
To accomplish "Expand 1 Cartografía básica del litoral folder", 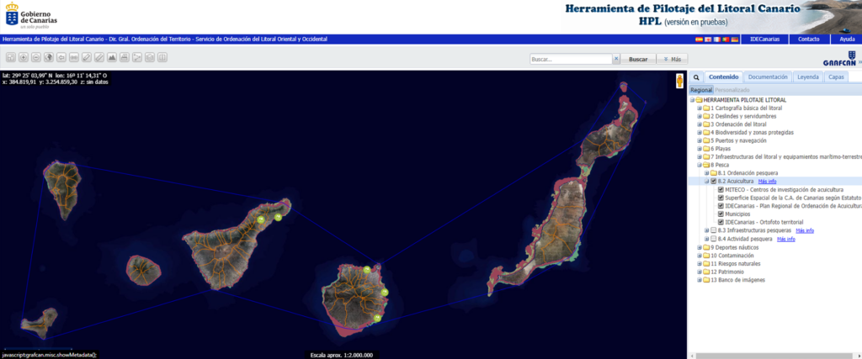I will pyautogui.click(x=700, y=108).
